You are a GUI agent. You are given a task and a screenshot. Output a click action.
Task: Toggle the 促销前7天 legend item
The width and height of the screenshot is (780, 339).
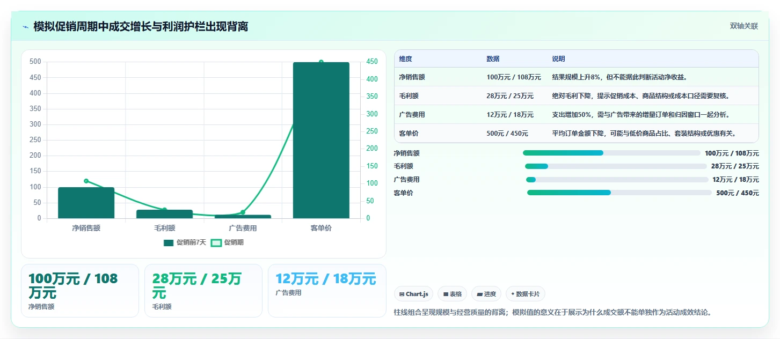click(185, 242)
